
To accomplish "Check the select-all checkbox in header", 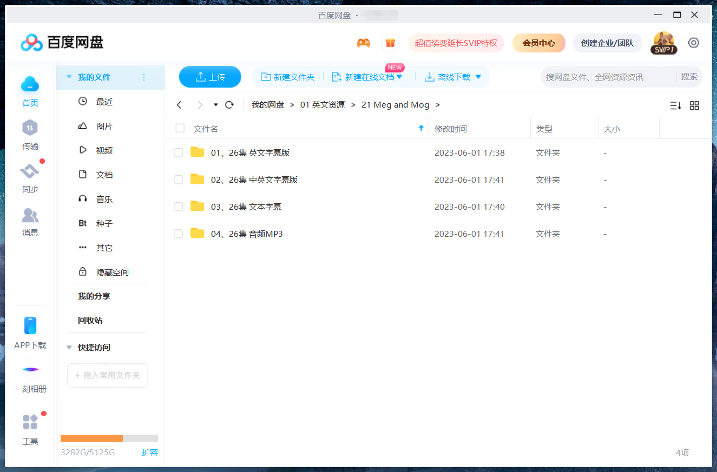I will click(179, 128).
